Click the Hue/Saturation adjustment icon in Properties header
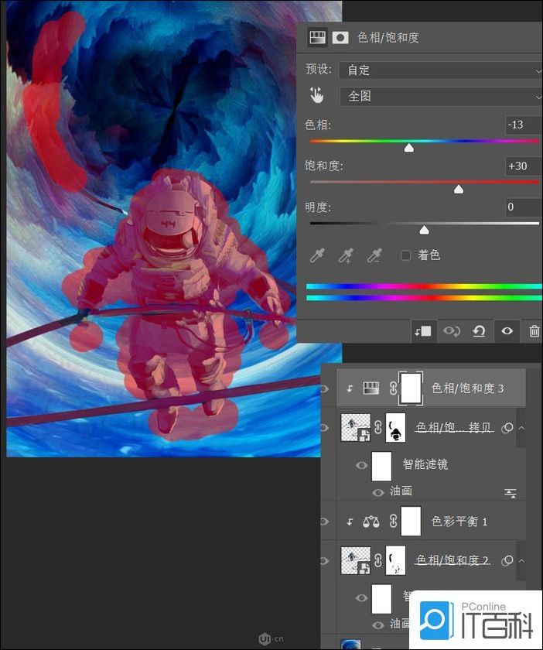543x650 pixels. (317, 38)
